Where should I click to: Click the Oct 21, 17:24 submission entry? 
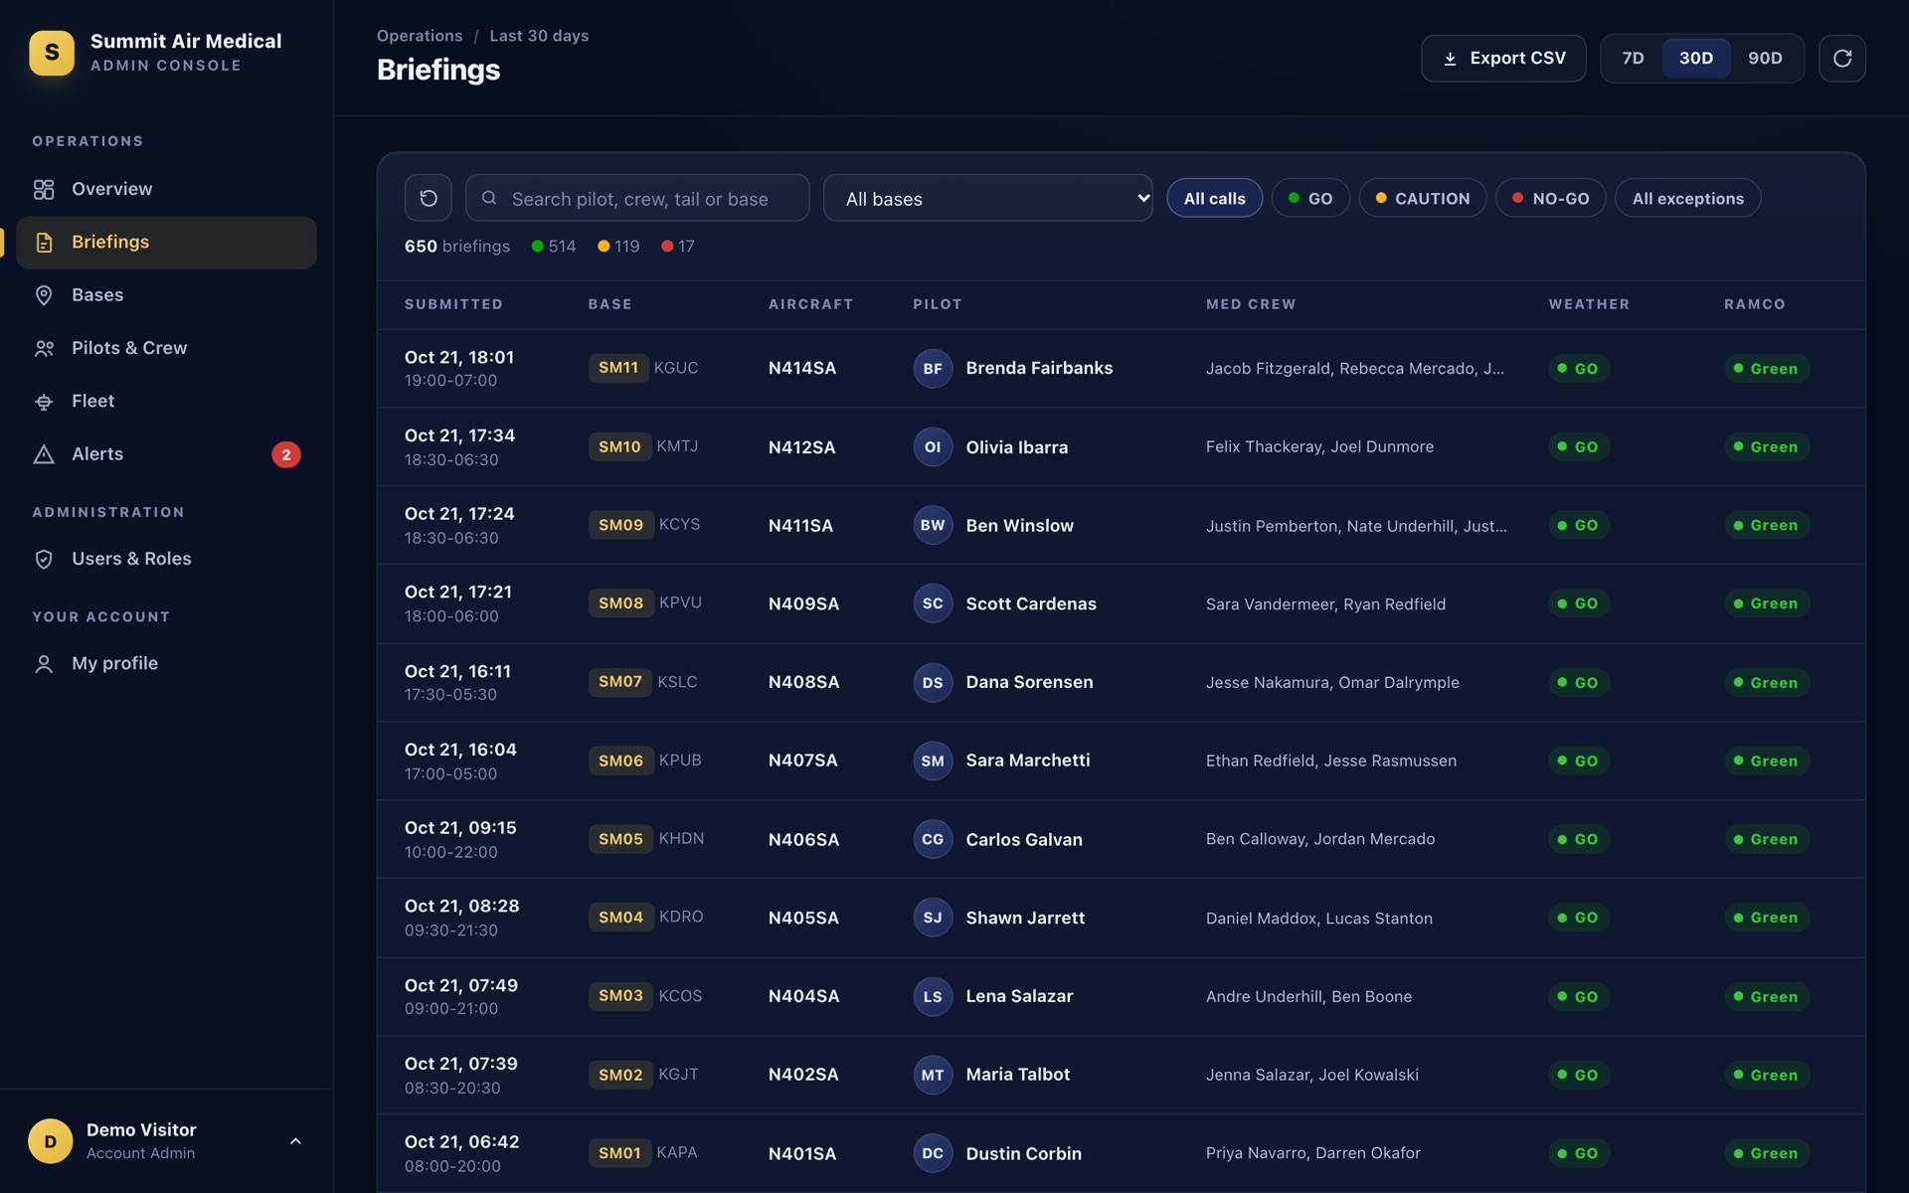tap(459, 514)
